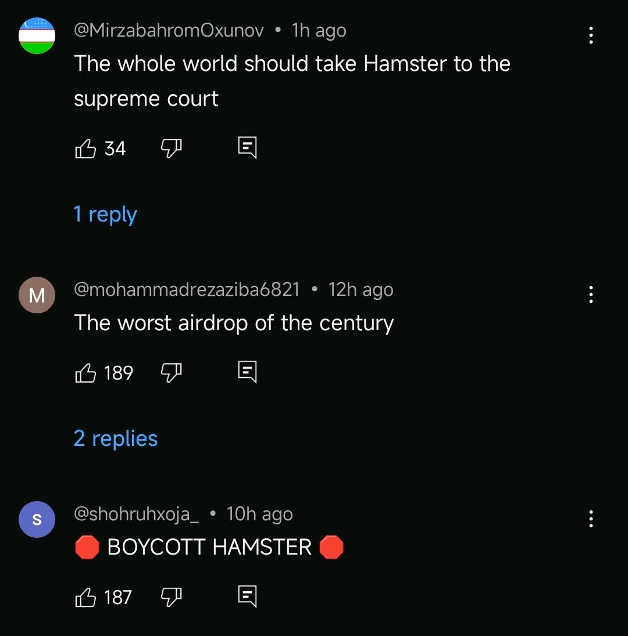Tap the purple "S" profile avatar
628x636 pixels.
pos(37,519)
